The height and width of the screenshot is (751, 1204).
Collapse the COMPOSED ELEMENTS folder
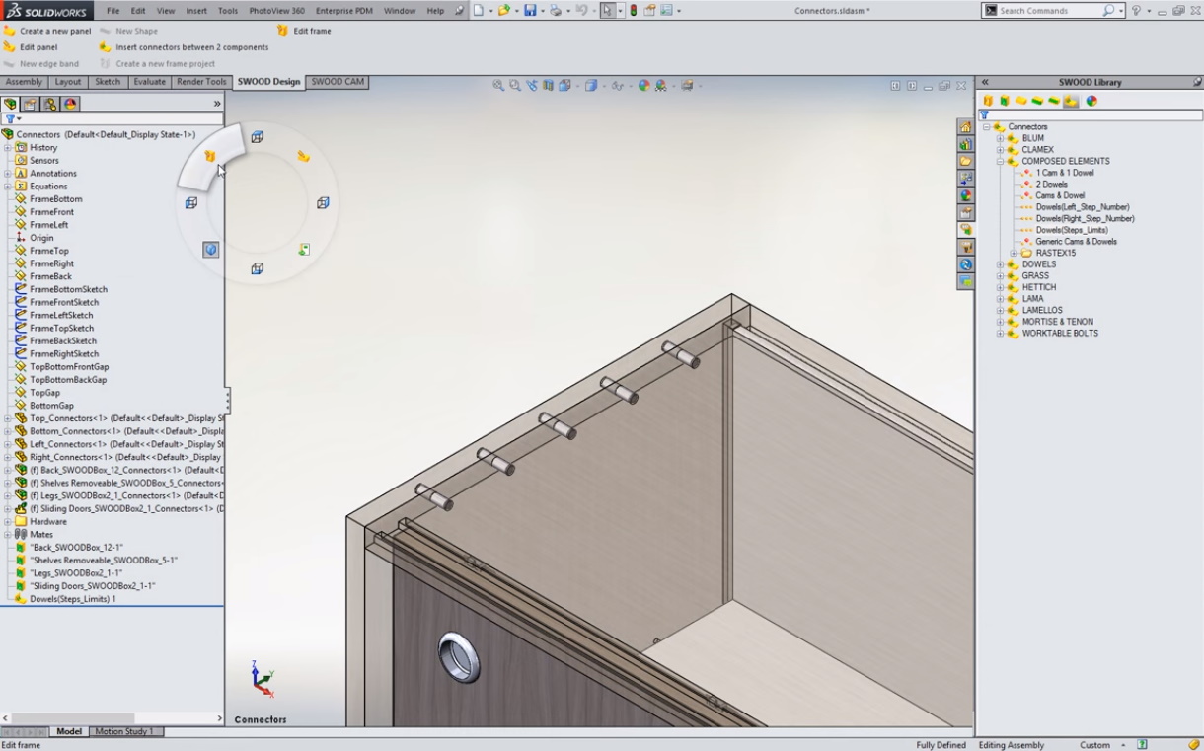[1000, 161]
